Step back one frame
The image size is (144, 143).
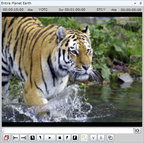pyautogui.click(x=40, y=138)
